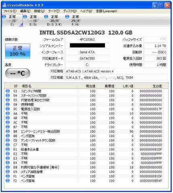Click status icon for attribute C7

click(x=8, y=145)
